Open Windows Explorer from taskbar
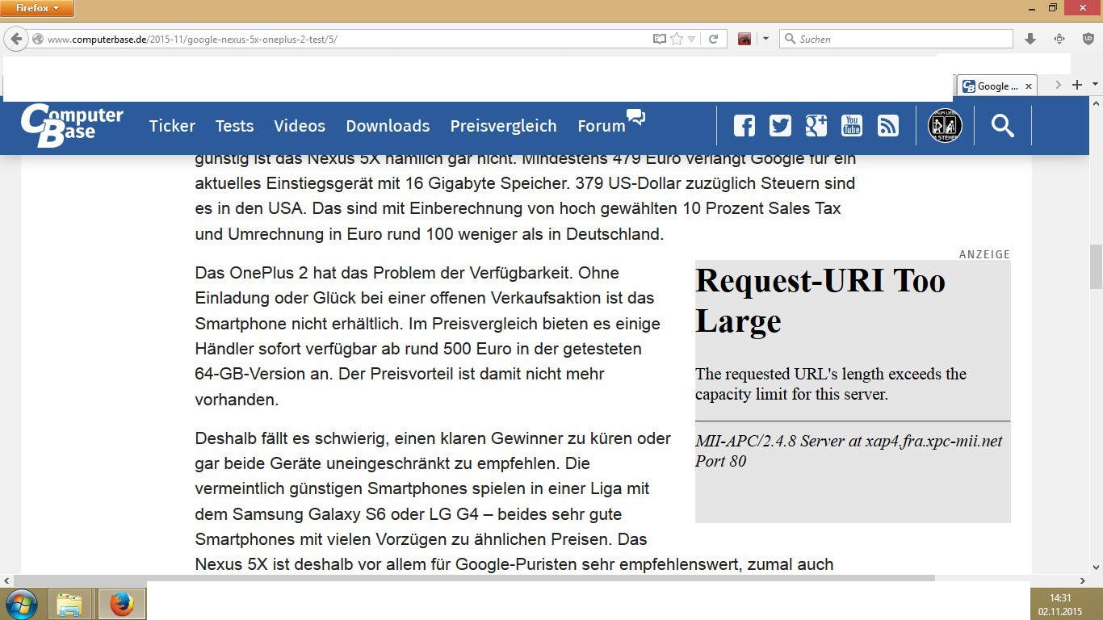 click(69, 604)
